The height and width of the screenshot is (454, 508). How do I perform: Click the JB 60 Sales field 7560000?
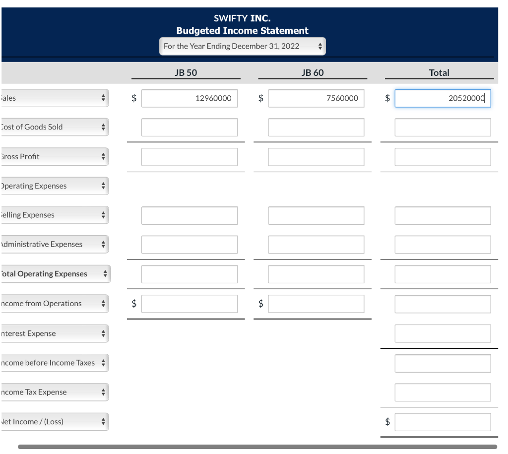pyautogui.click(x=316, y=98)
